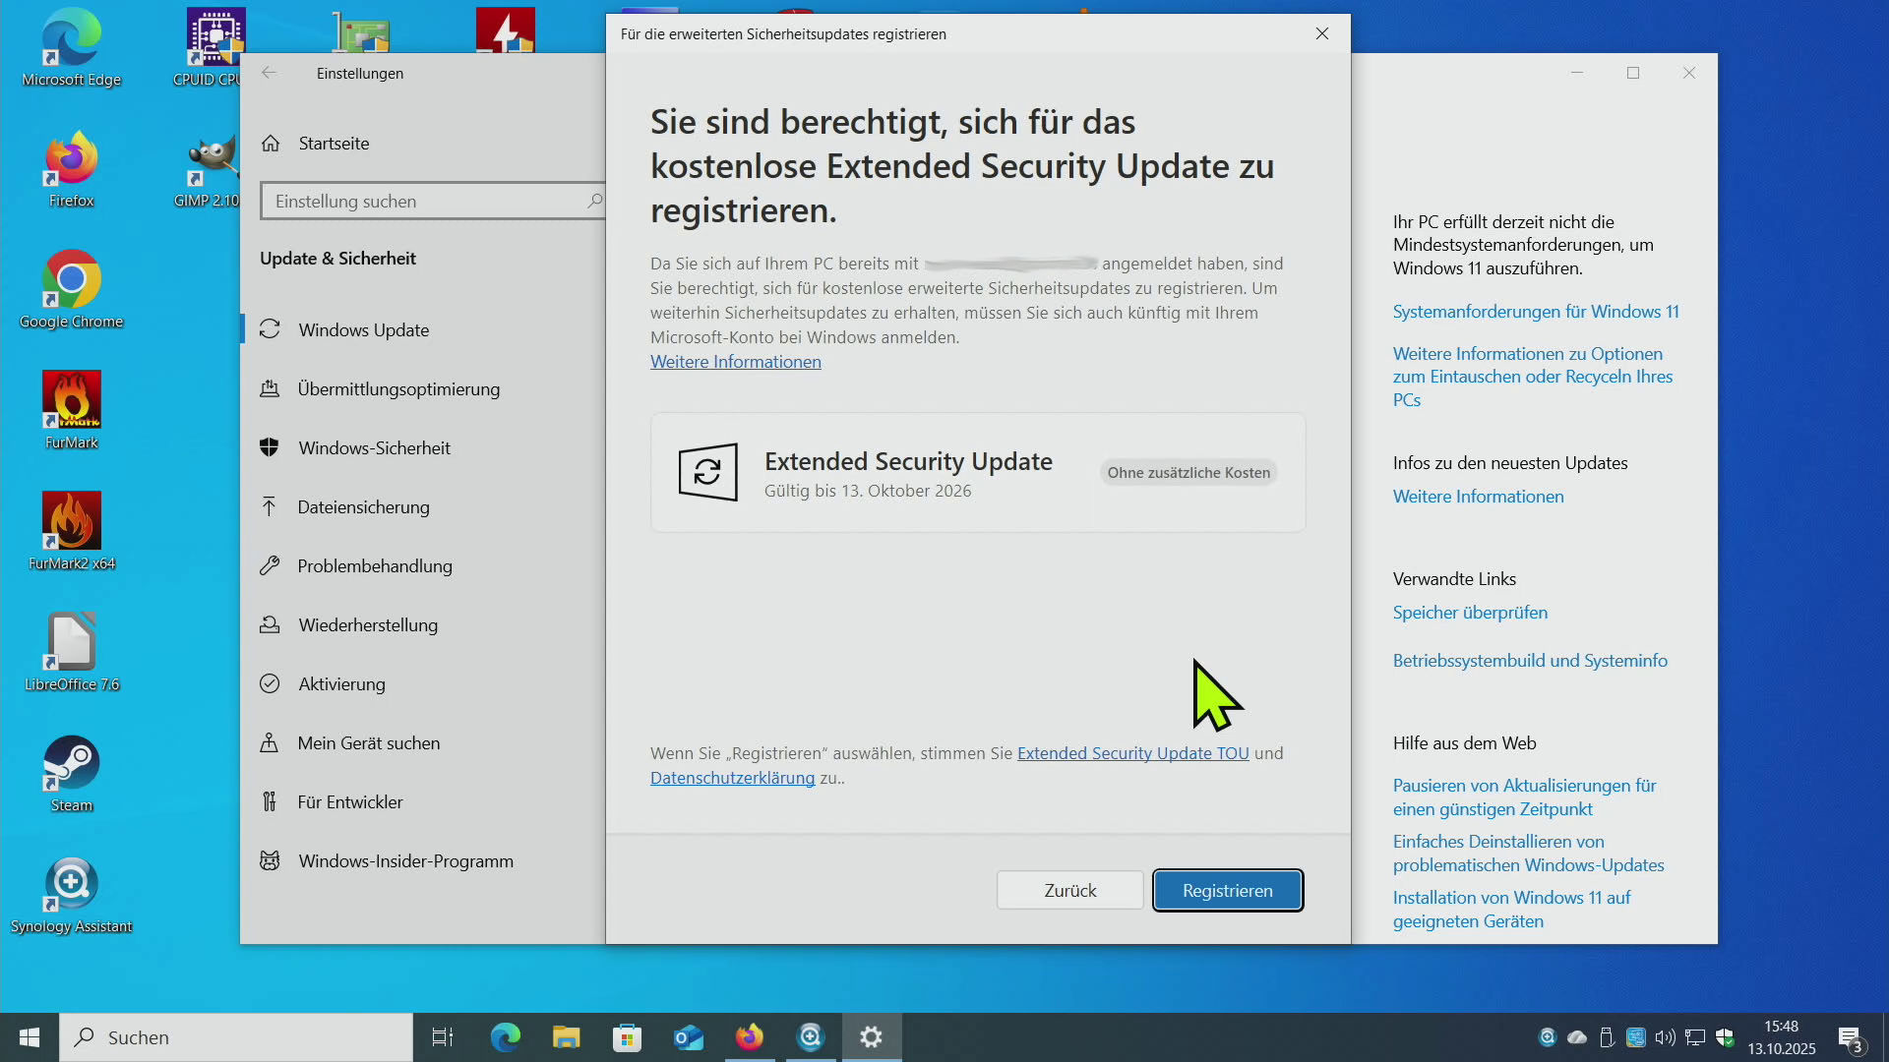
Task: Open Systemanforderungen für Windows 11 link
Action: (x=1535, y=312)
